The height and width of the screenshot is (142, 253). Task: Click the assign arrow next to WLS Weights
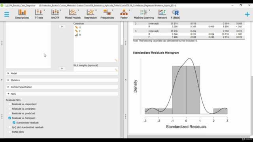tap(62, 68)
